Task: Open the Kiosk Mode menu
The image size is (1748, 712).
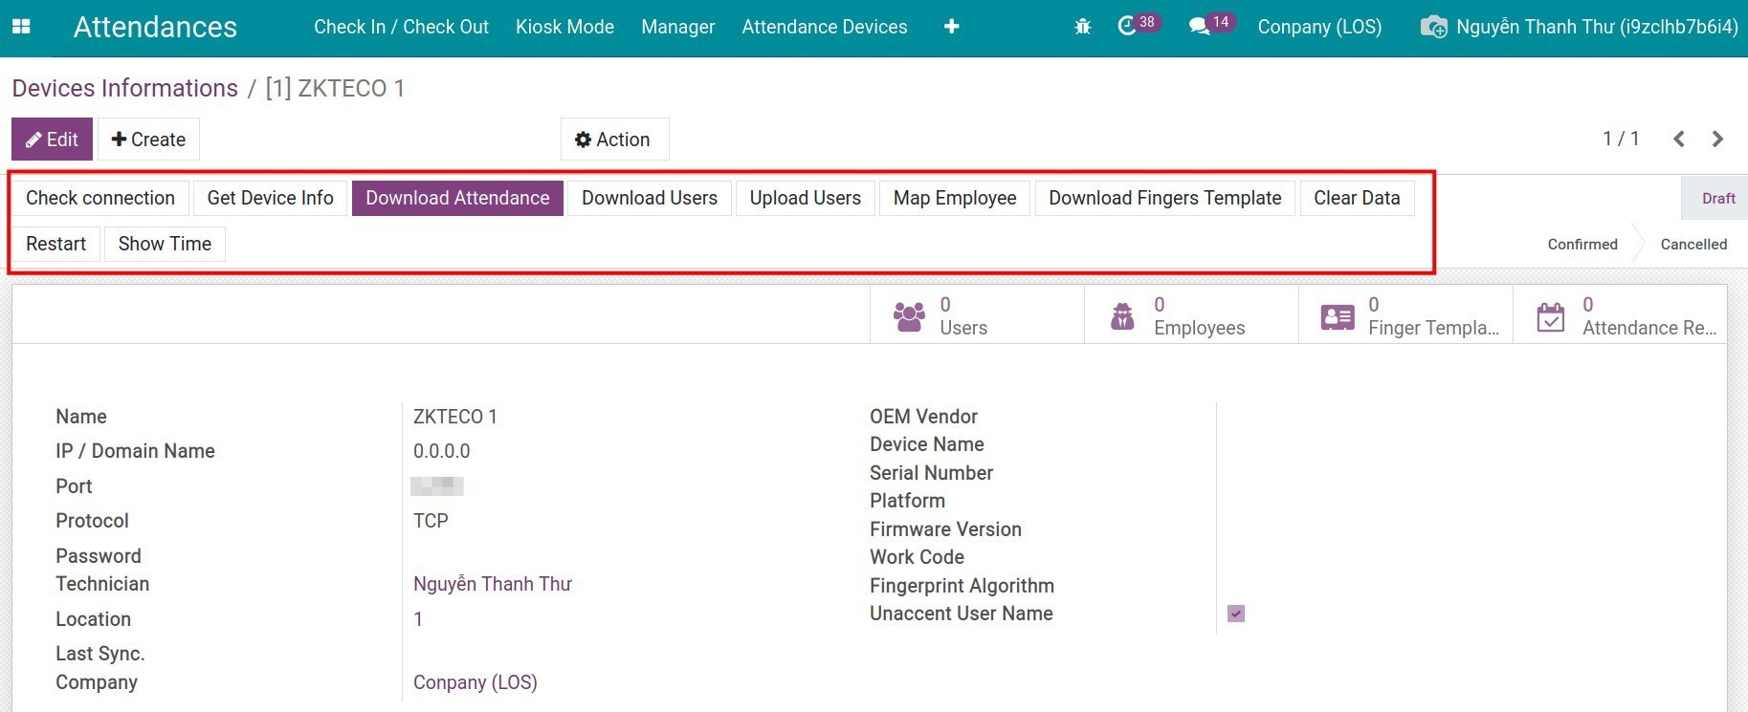Action: click(564, 27)
